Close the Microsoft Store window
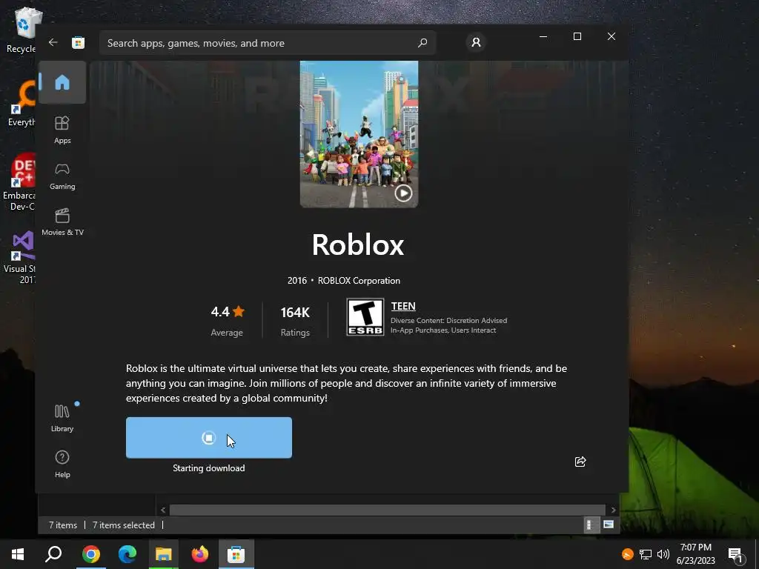Screen dimensions: 759x569 (611, 36)
